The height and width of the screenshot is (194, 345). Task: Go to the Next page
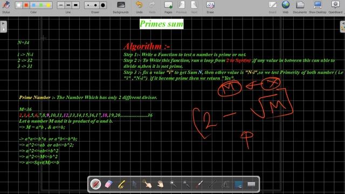[194, 7]
